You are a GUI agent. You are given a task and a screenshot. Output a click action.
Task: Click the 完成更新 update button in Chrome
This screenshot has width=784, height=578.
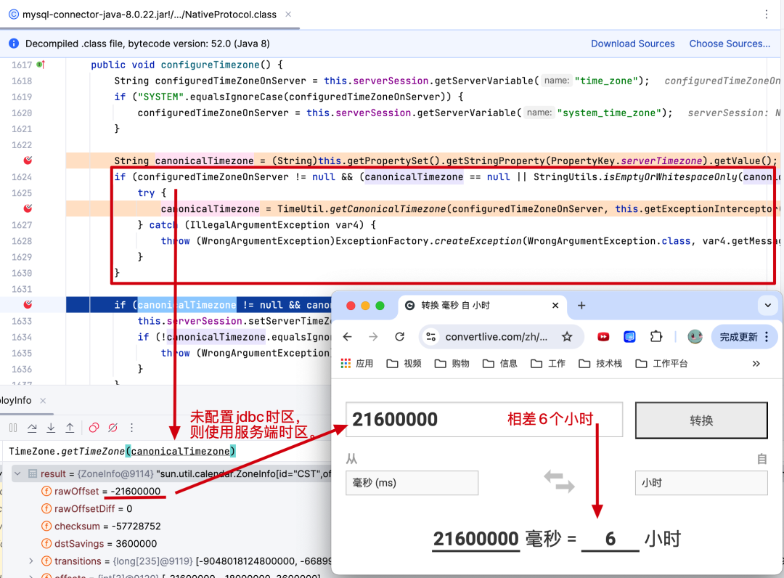click(x=744, y=336)
